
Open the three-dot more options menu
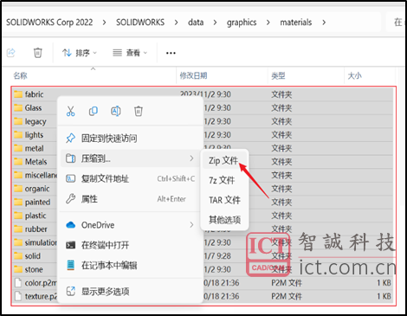(x=171, y=53)
